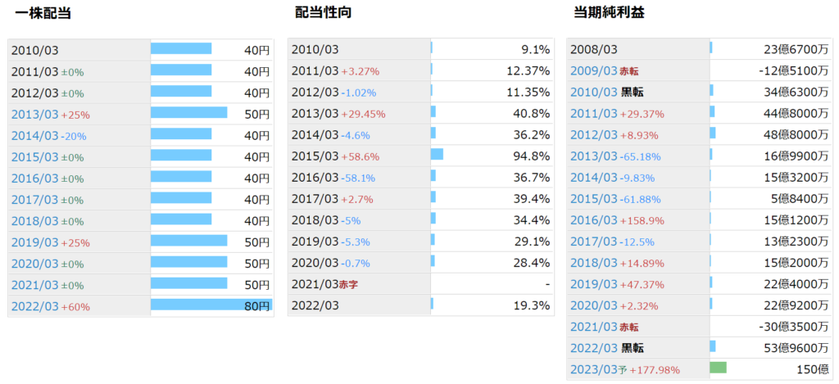Open the 2016/03 link in 当期純利益 table
This screenshot has width=839, height=384.
pyautogui.click(x=594, y=220)
